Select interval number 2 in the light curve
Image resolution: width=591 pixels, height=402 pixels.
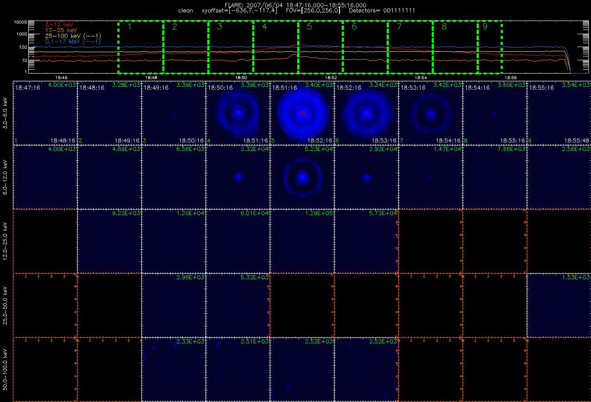tap(174, 27)
